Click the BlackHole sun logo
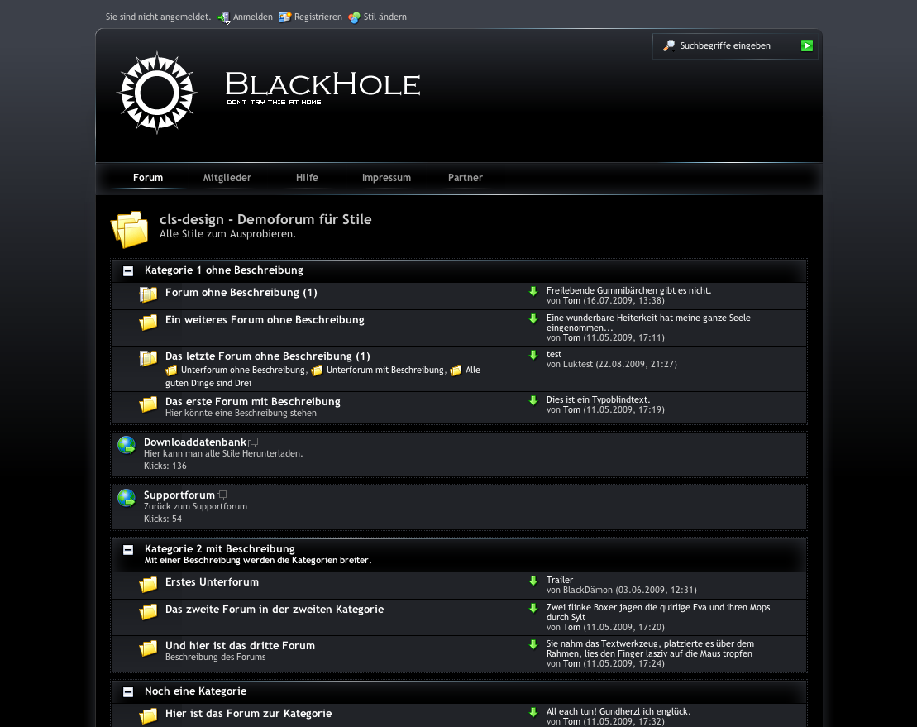917x727 pixels. [157, 93]
